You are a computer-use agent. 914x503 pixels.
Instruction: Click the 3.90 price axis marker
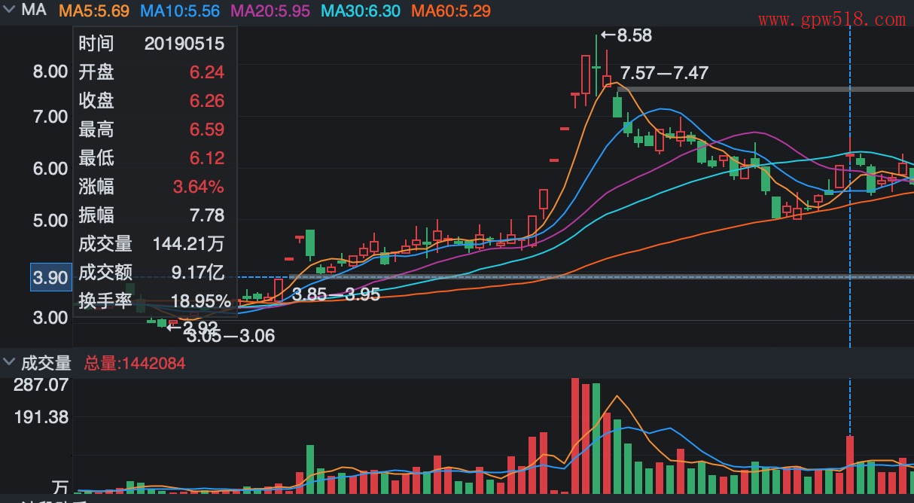click(50, 278)
